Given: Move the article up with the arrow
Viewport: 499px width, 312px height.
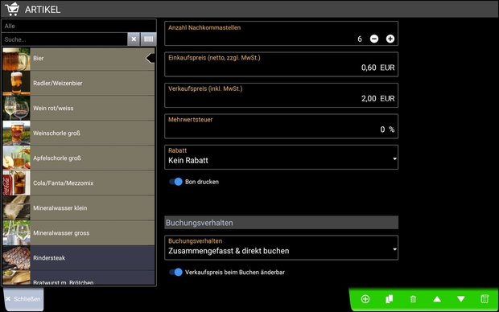Looking at the screenshot, I should click(x=437, y=299).
